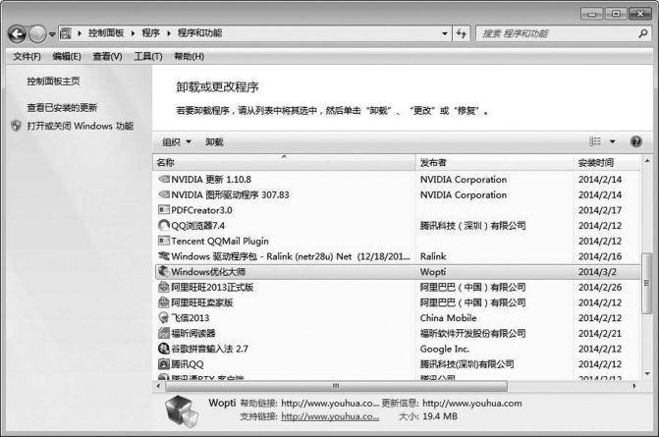Click the list scroll down arrow
Viewport: 659px width, 437px height.
(647, 373)
